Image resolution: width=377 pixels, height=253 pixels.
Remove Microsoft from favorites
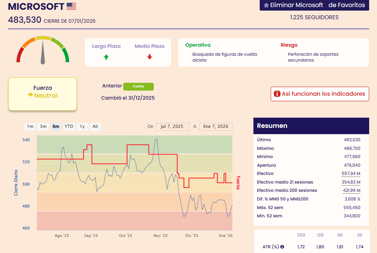(x=314, y=5)
